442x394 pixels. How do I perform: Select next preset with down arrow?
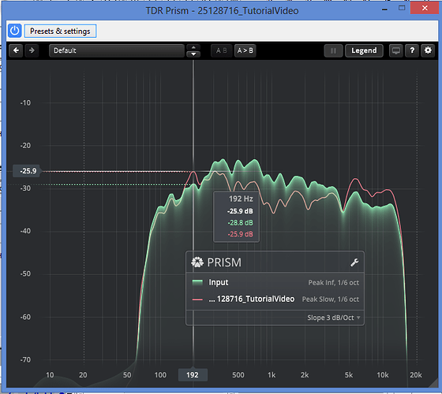[x=193, y=54]
